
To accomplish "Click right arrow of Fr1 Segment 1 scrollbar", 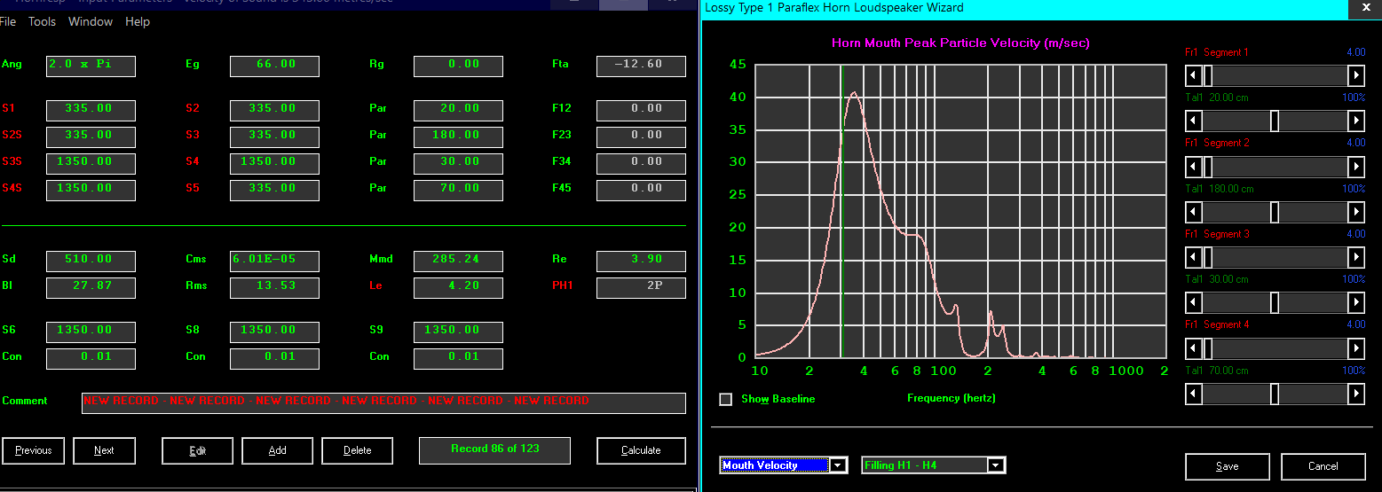I will [1356, 75].
